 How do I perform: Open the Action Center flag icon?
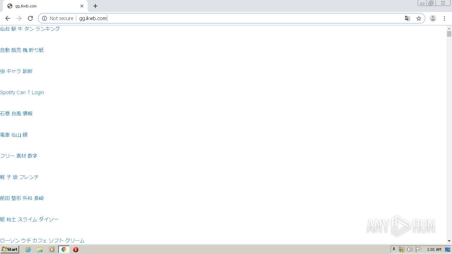(418, 249)
